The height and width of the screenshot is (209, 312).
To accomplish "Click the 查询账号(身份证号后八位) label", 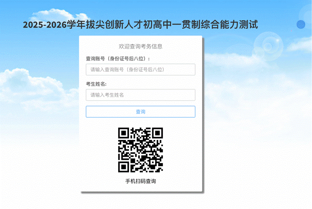I will 118,59.
